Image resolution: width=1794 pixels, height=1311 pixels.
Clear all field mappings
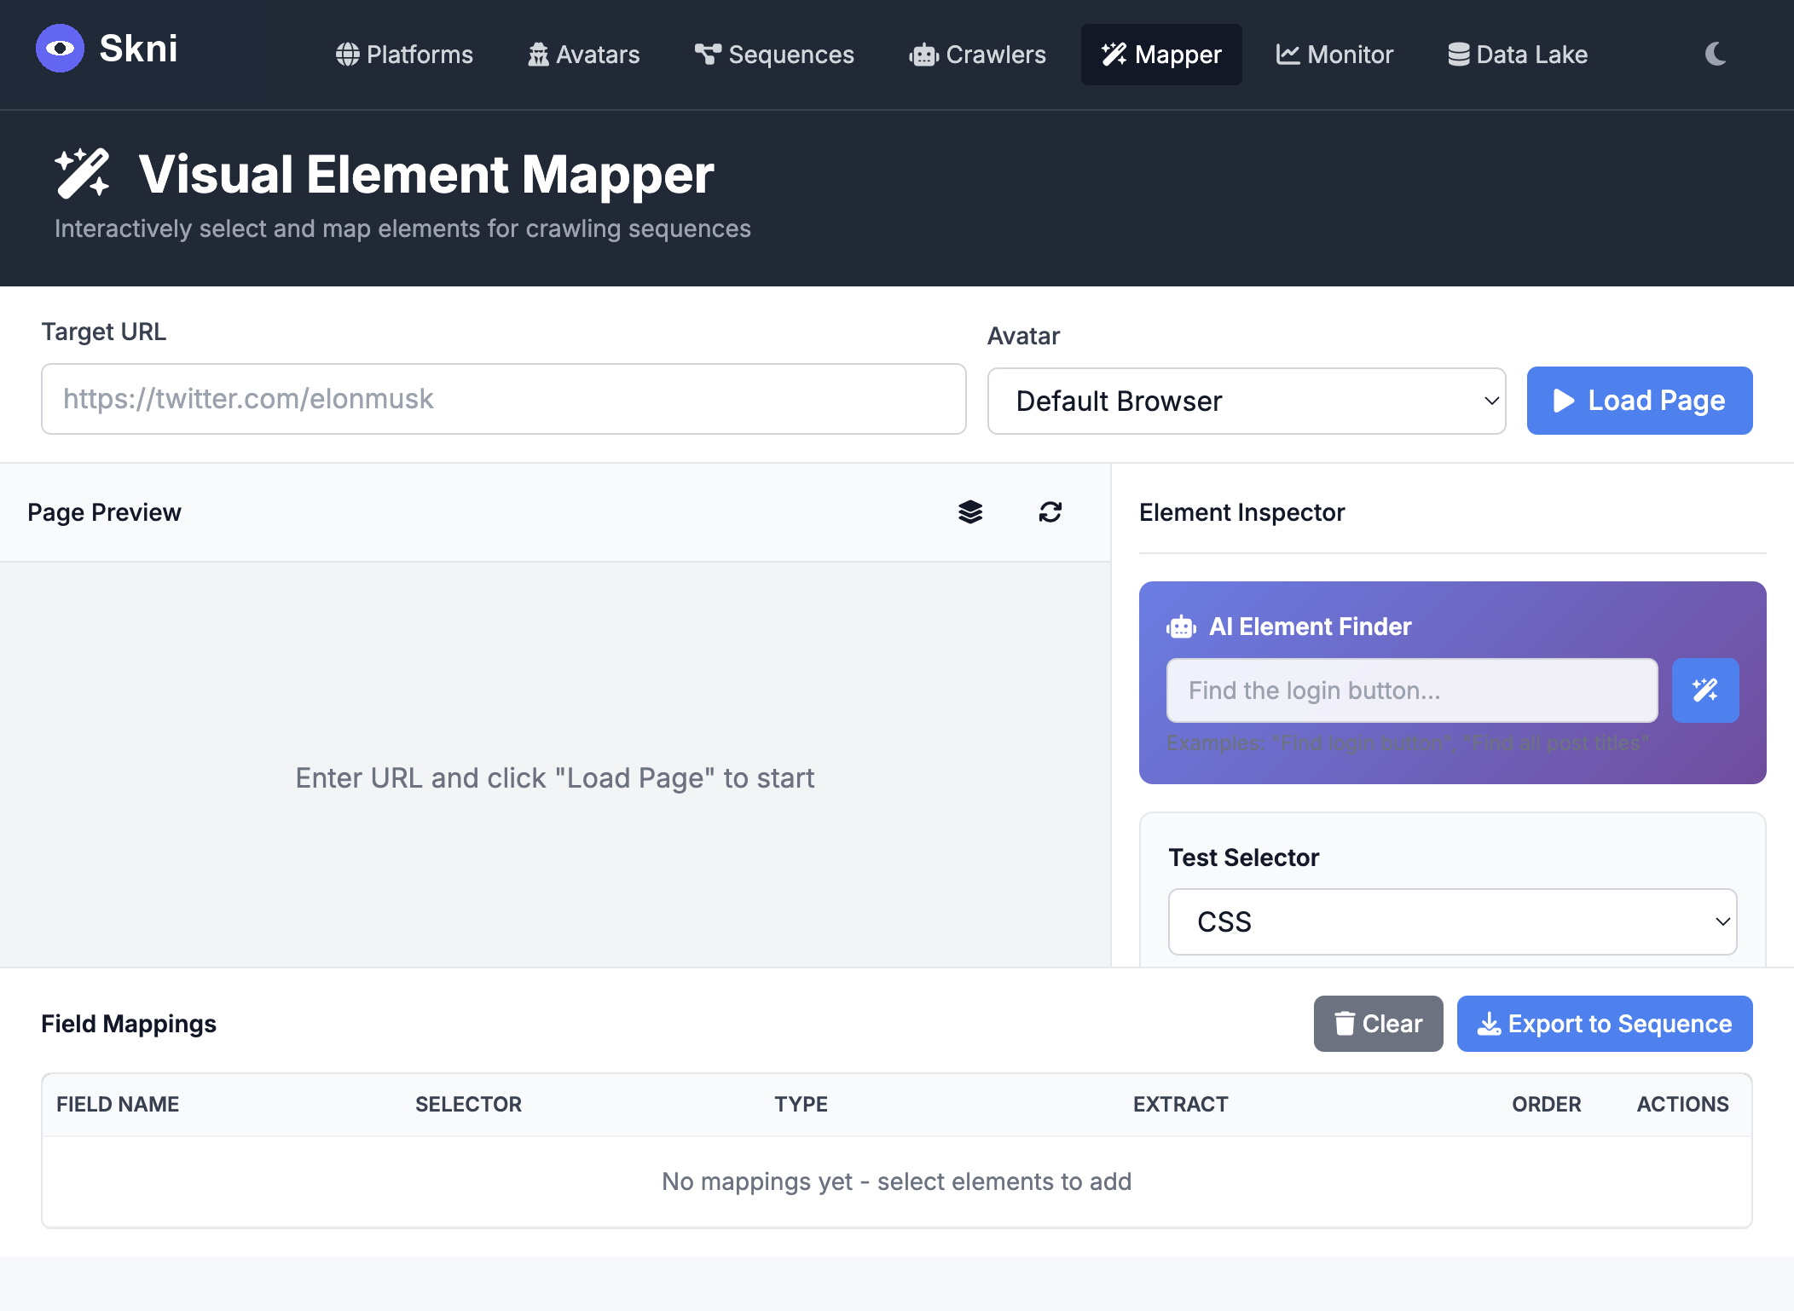1378,1024
